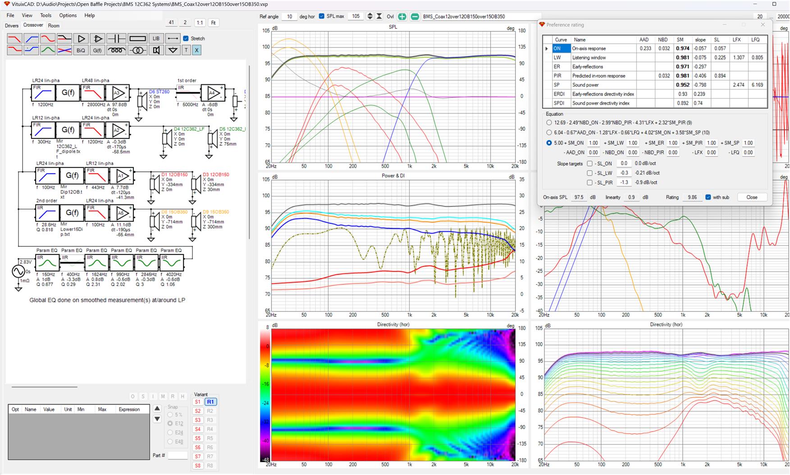Select the ON curve row in rating table

(x=654, y=48)
